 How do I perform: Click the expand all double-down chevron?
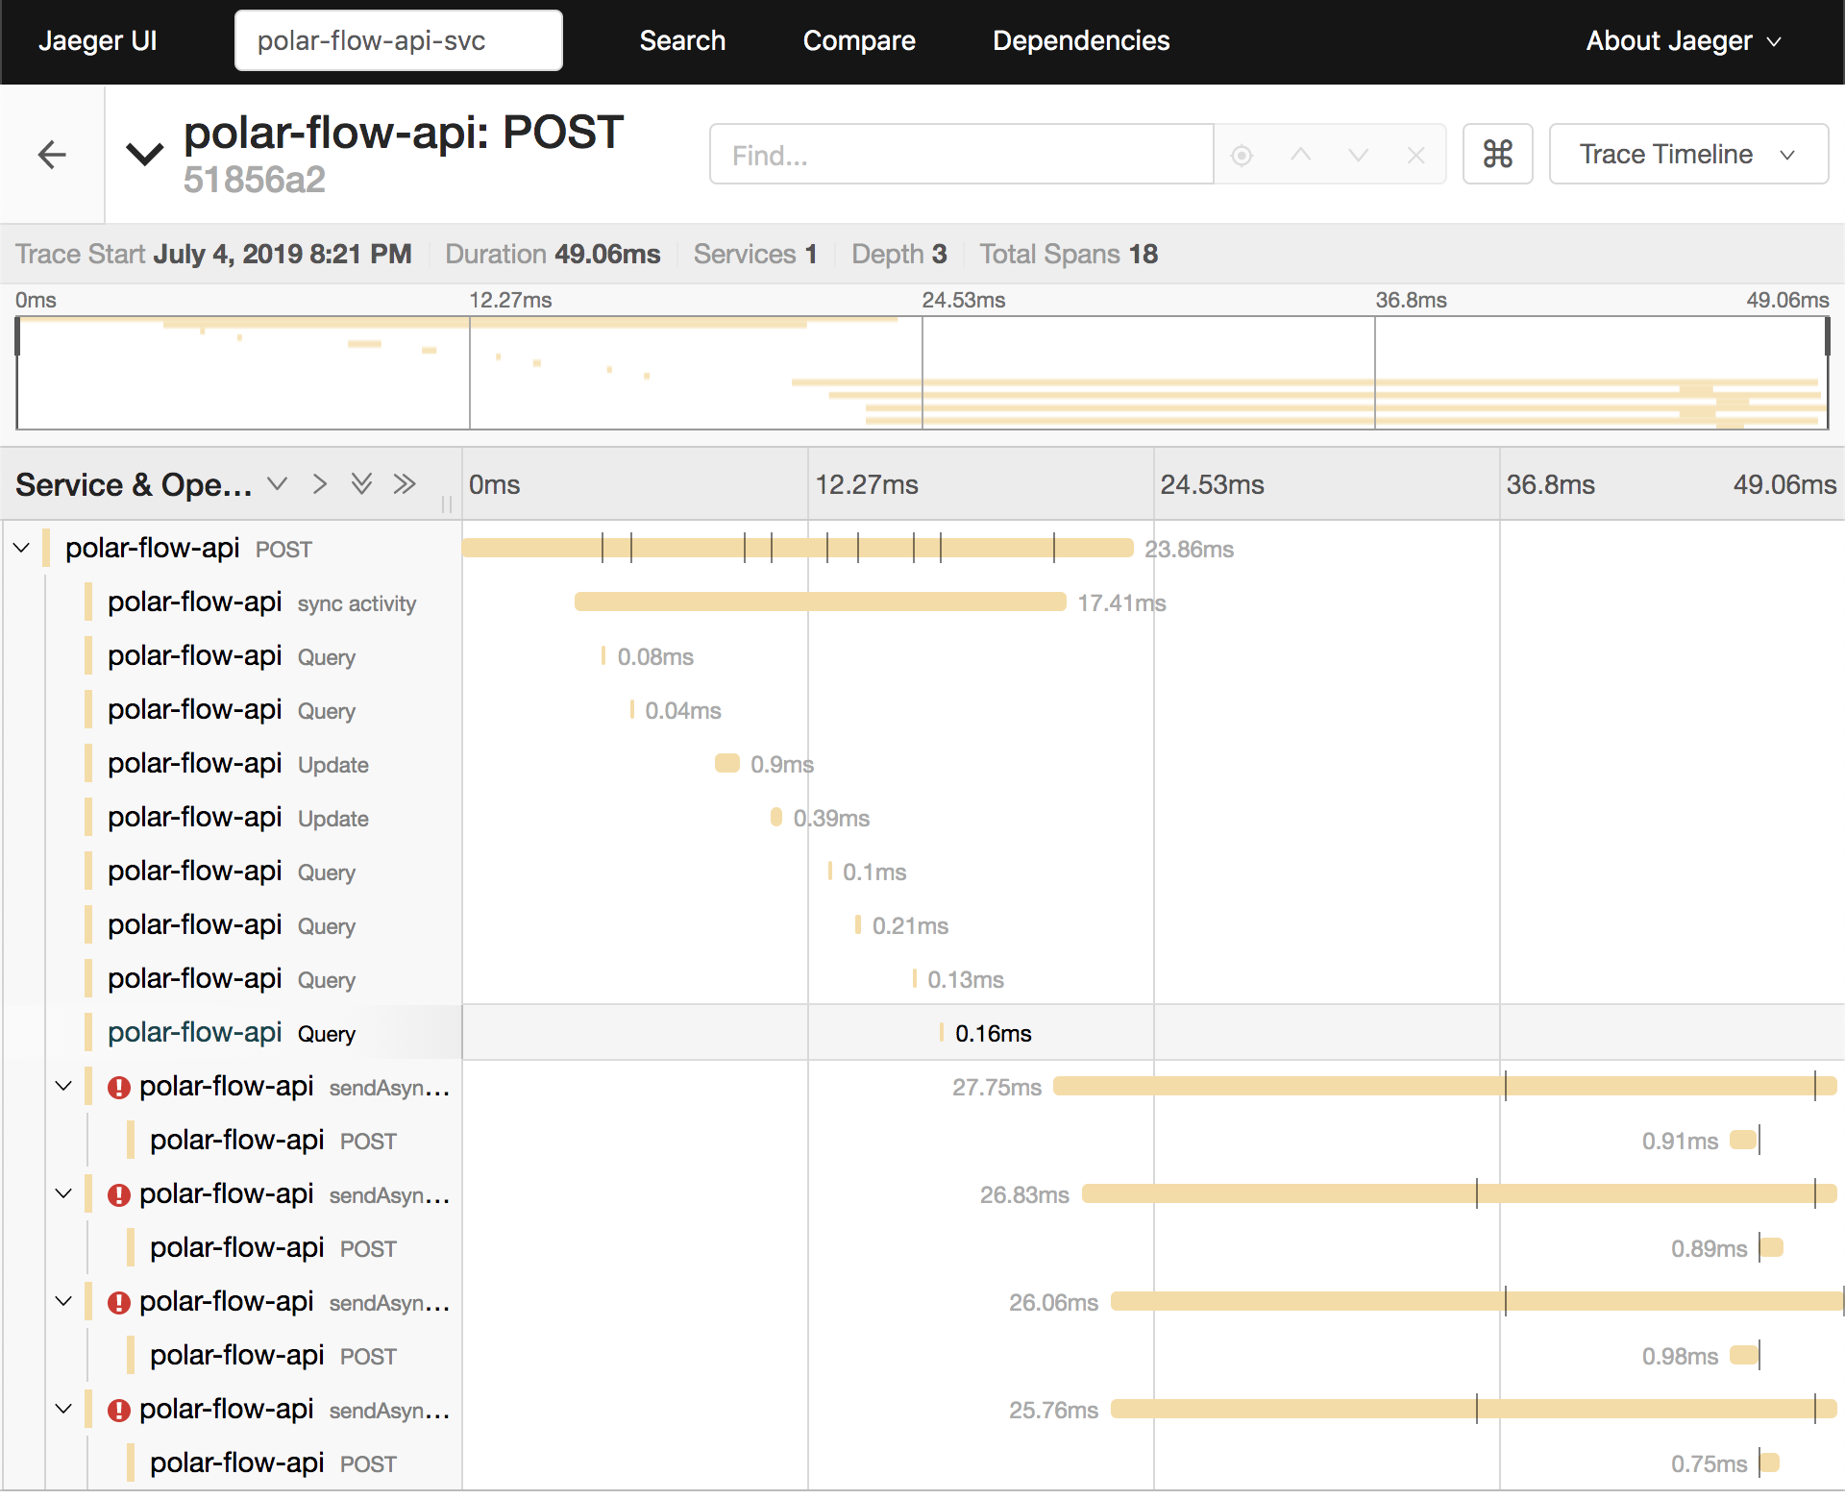coord(361,483)
